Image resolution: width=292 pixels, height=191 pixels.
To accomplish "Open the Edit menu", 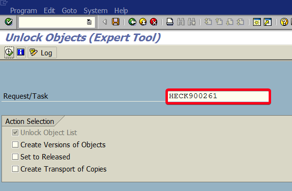I will click(x=49, y=11).
